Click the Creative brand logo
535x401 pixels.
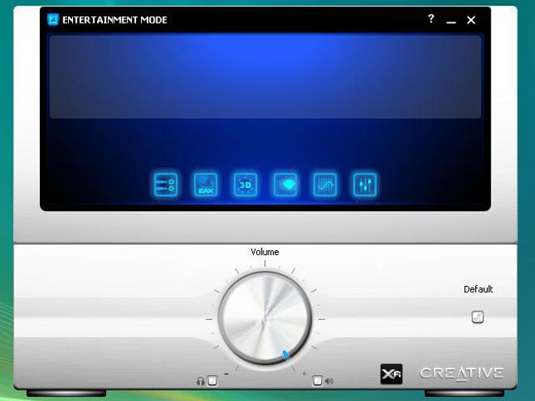(461, 373)
